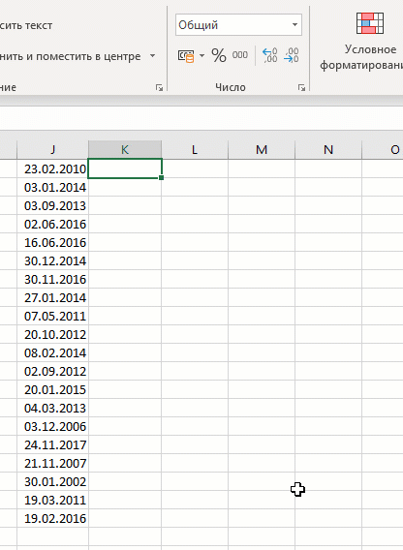The width and height of the screenshot is (403, 550).
Task: Select column J header
Action: pos(52,150)
